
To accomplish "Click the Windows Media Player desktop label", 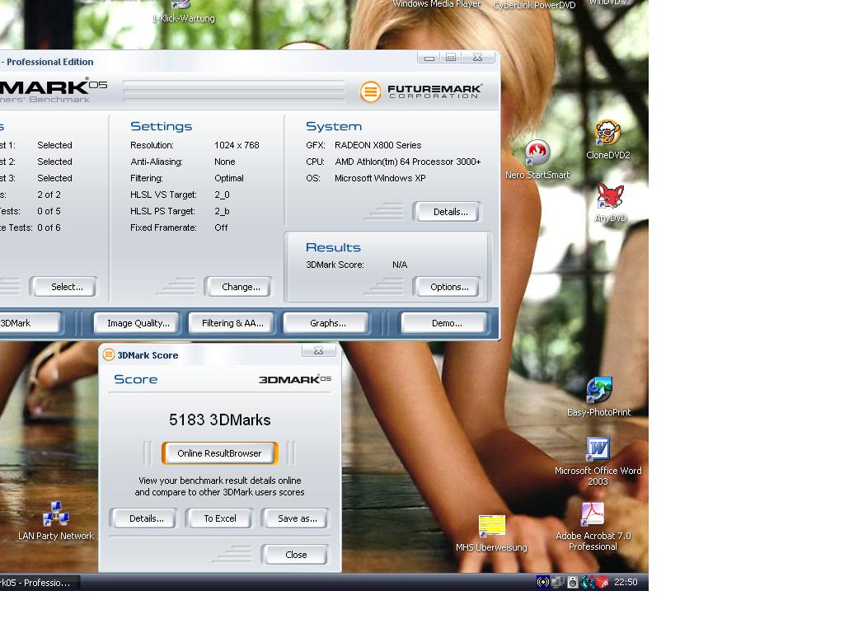I will pyautogui.click(x=437, y=4).
